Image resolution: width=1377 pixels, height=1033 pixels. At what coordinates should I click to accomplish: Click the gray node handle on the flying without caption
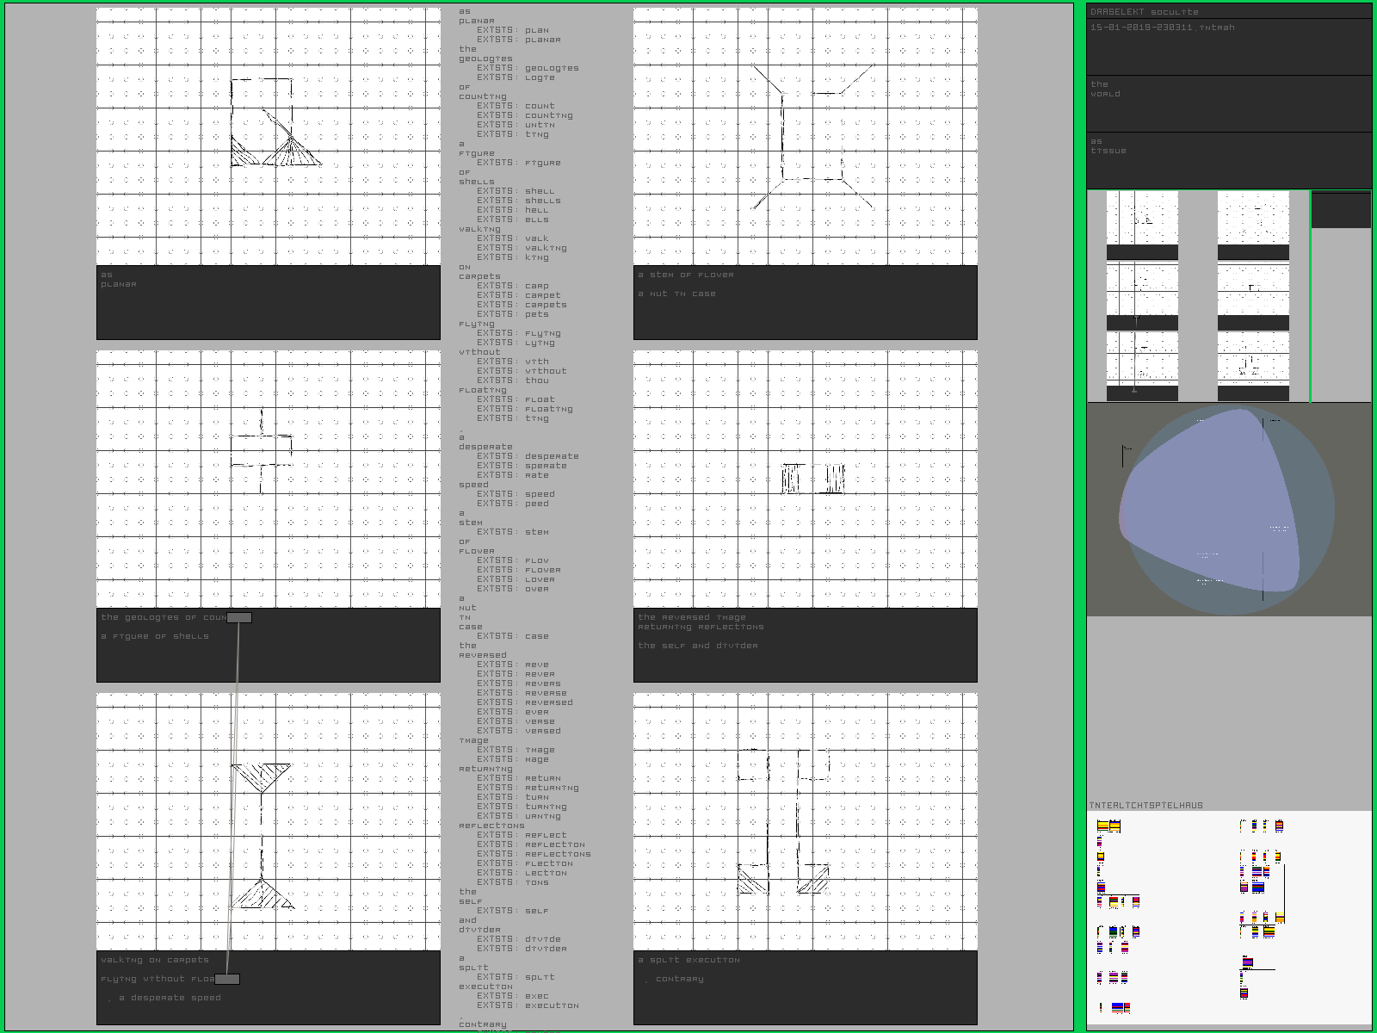click(227, 979)
